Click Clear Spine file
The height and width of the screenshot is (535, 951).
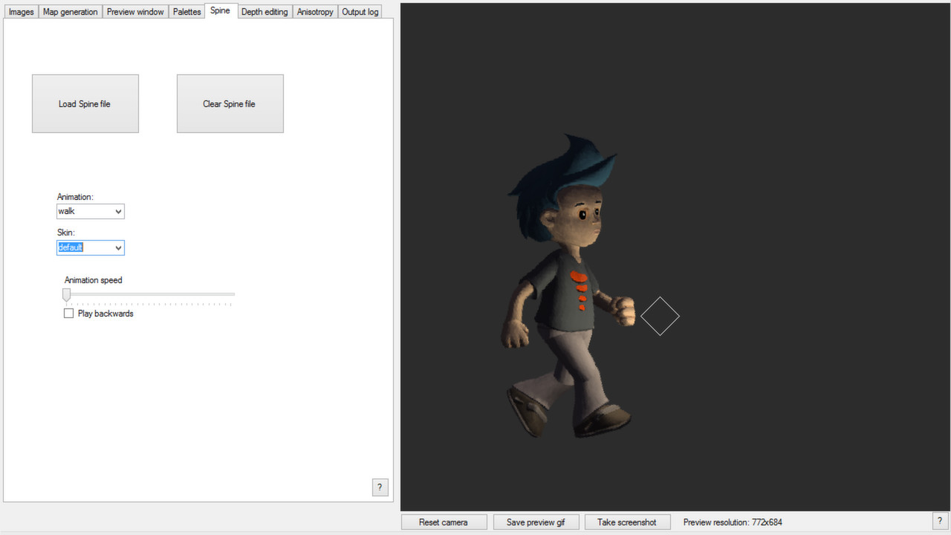pyautogui.click(x=230, y=103)
